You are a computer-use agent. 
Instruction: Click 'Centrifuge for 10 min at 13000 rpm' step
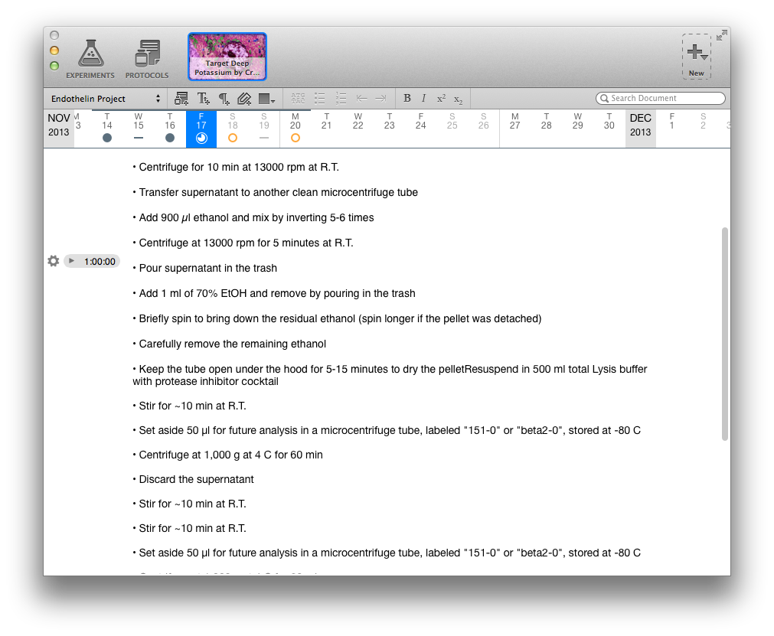click(x=236, y=168)
